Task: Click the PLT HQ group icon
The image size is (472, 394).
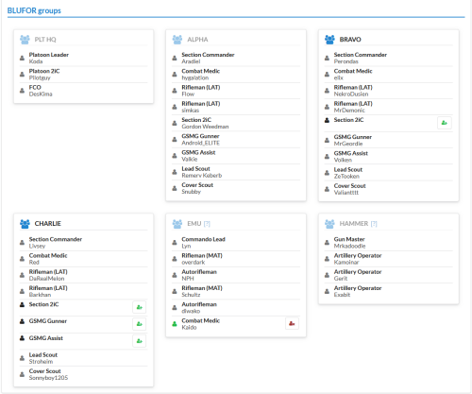Action: (25, 40)
